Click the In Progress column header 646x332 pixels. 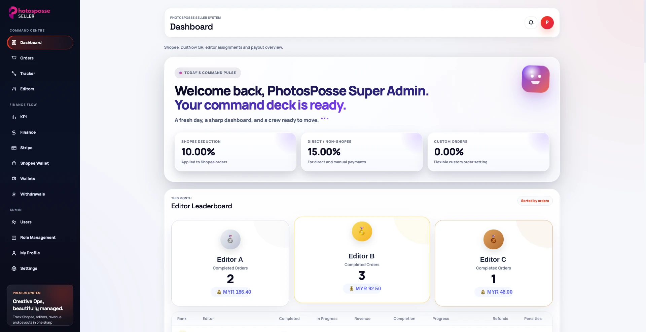pos(327,319)
